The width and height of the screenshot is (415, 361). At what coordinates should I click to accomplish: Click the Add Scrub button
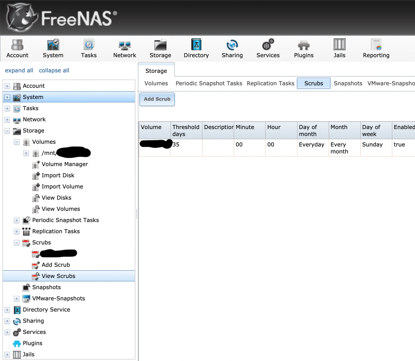157,99
